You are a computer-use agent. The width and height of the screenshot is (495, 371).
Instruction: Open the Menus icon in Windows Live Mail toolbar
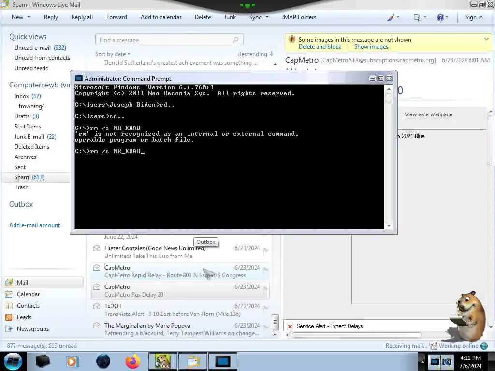click(x=417, y=17)
